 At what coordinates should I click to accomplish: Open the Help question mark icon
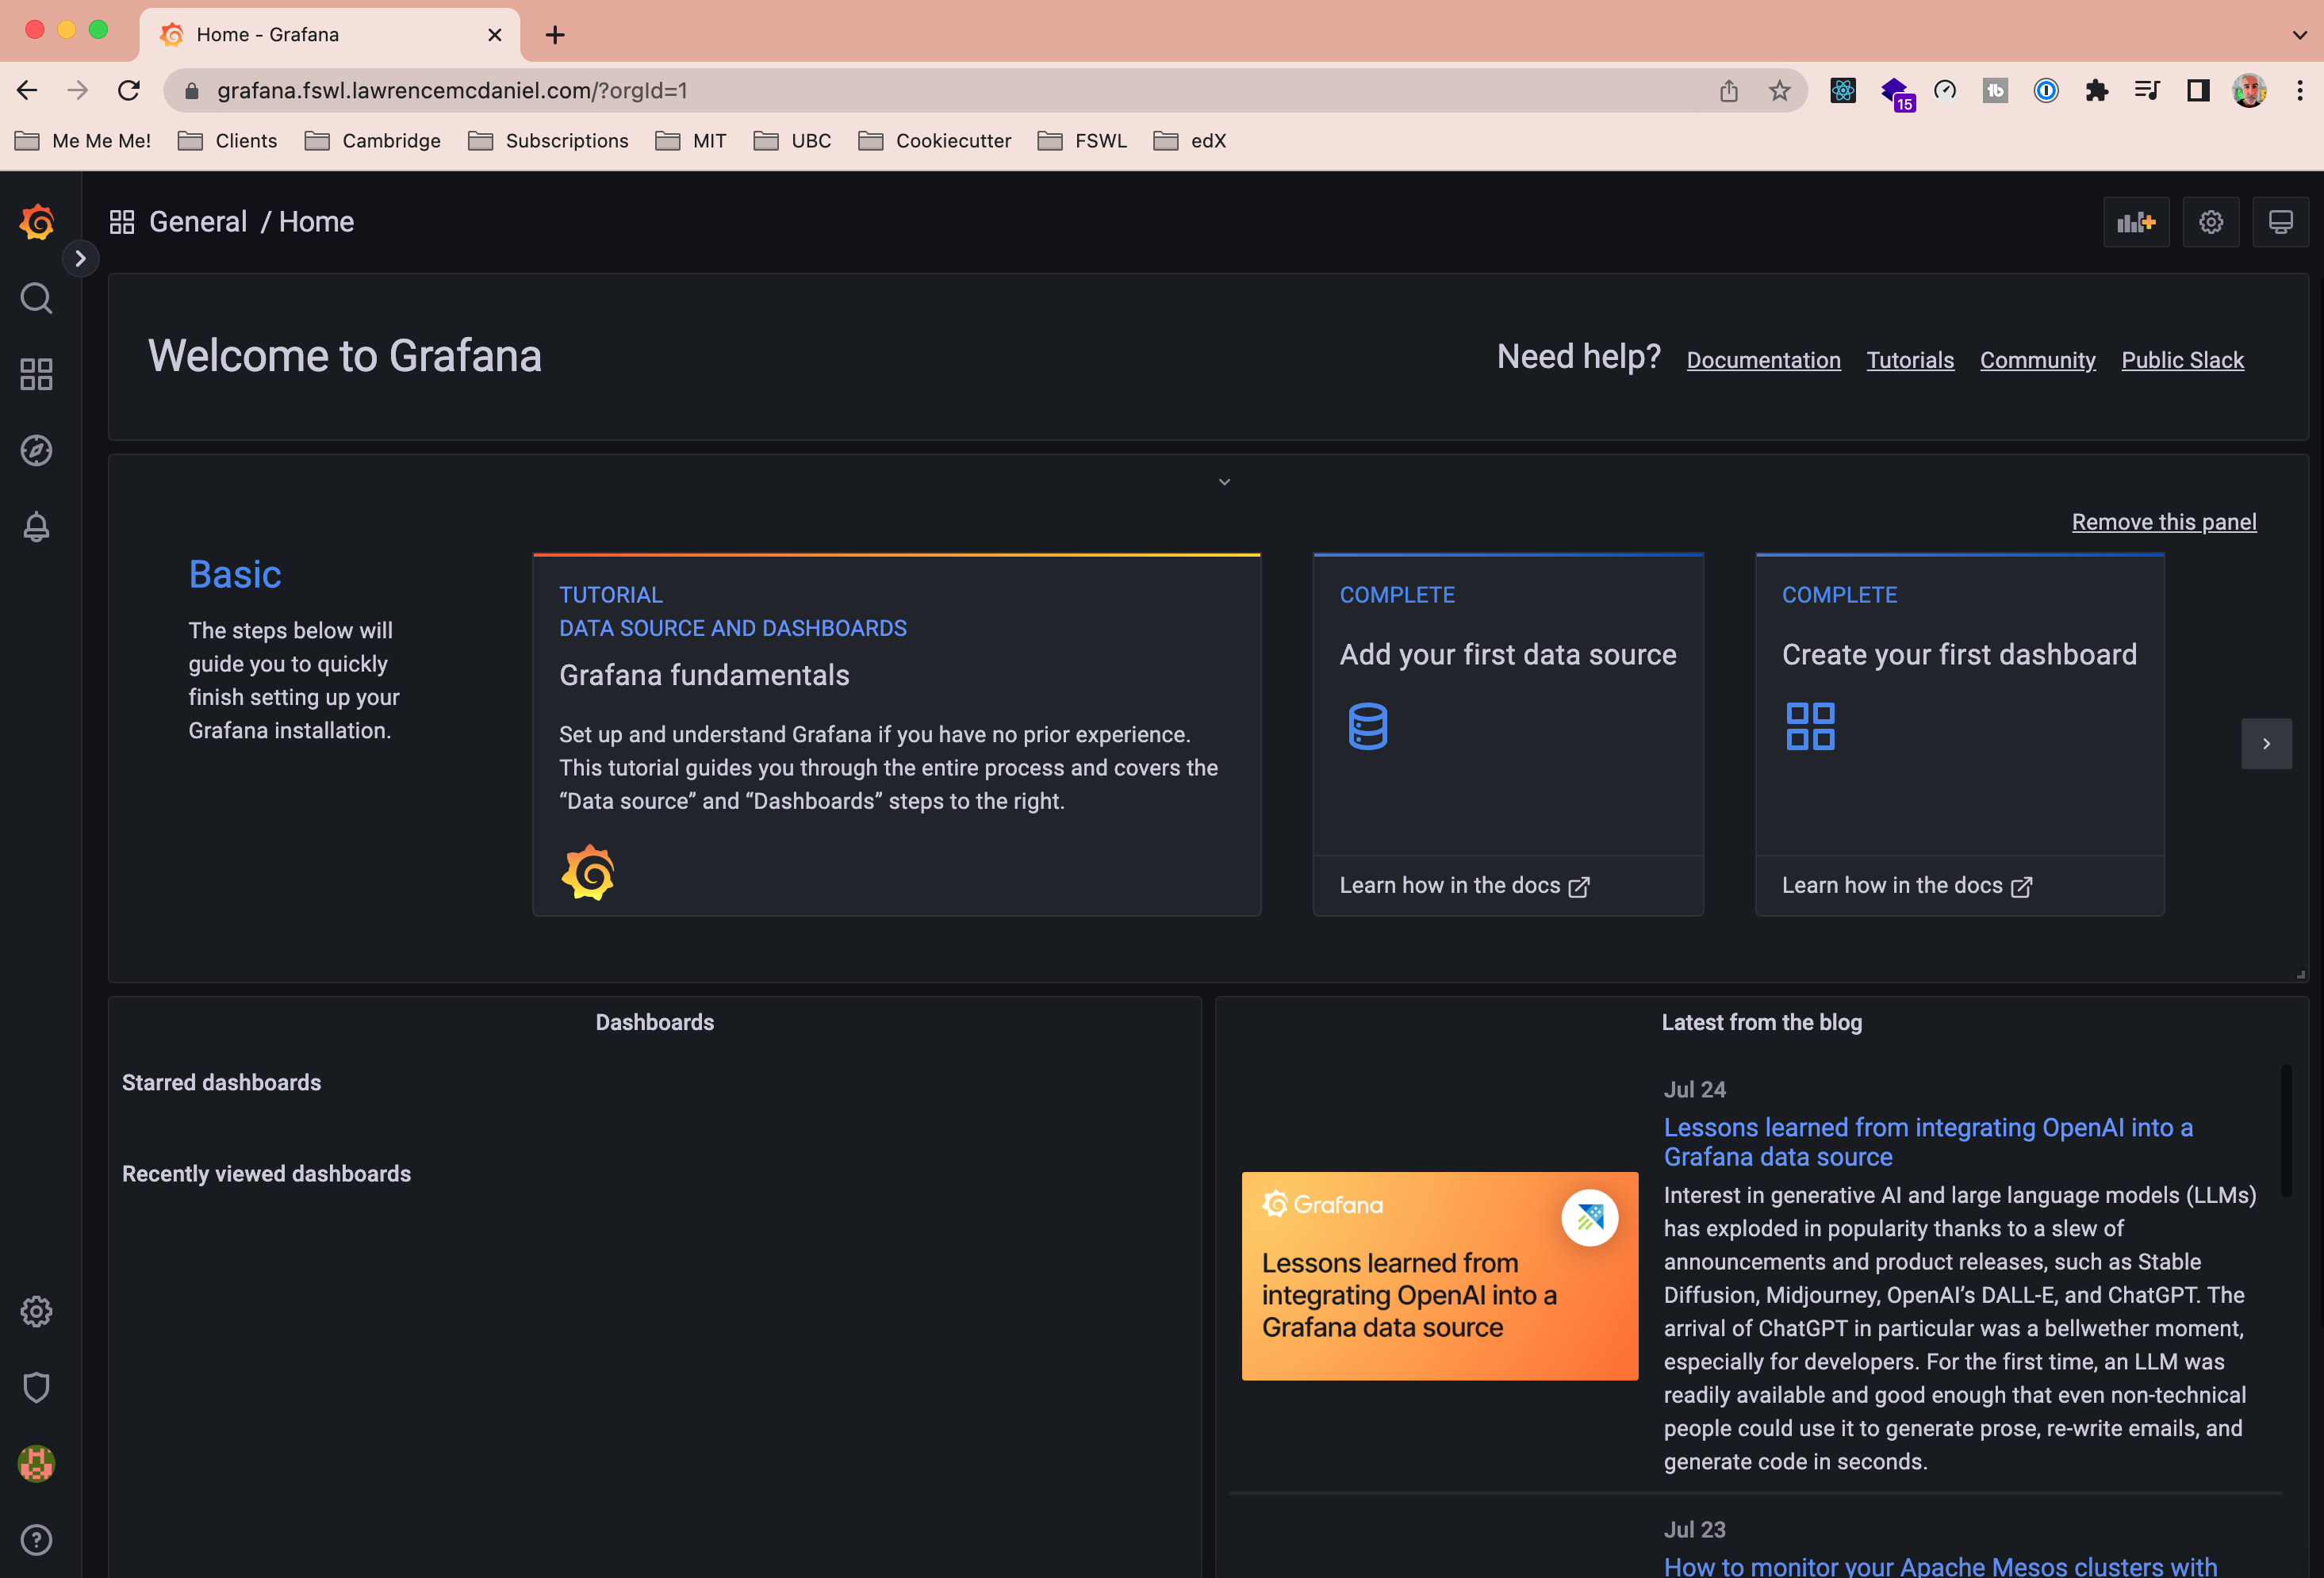tap(37, 1540)
